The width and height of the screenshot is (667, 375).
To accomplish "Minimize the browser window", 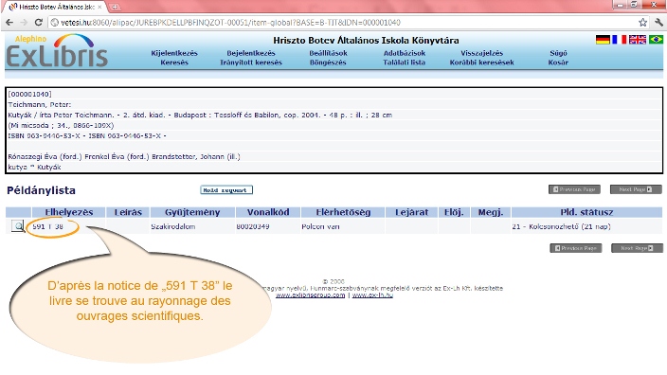I will point(621,5).
